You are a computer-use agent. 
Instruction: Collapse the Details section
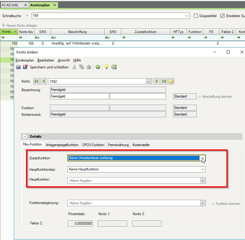tap(25, 136)
